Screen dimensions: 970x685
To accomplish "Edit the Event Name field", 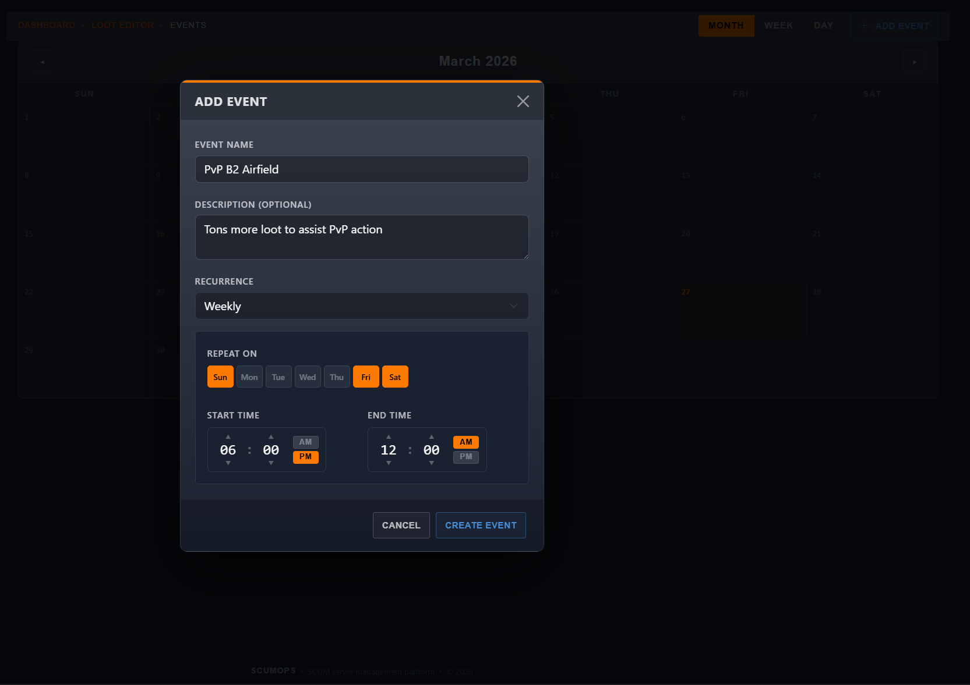I will click(362, 169).
